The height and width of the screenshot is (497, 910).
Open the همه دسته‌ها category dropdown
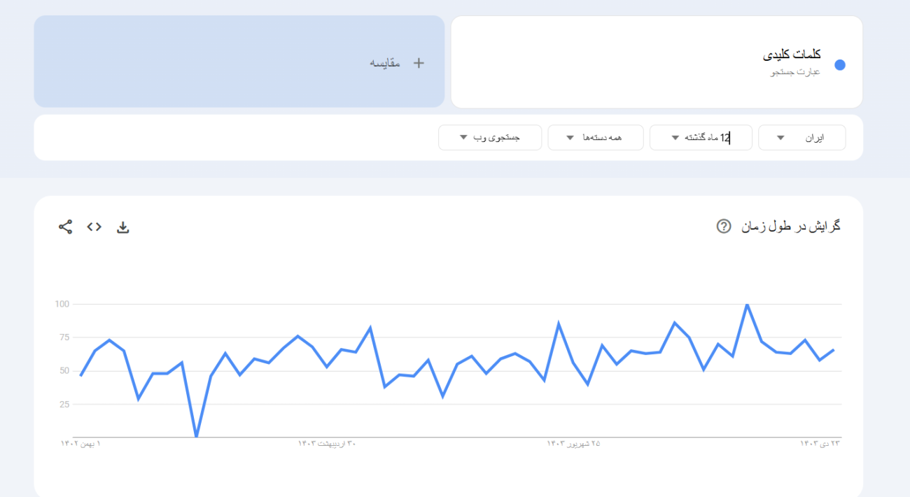coord(598,137)
